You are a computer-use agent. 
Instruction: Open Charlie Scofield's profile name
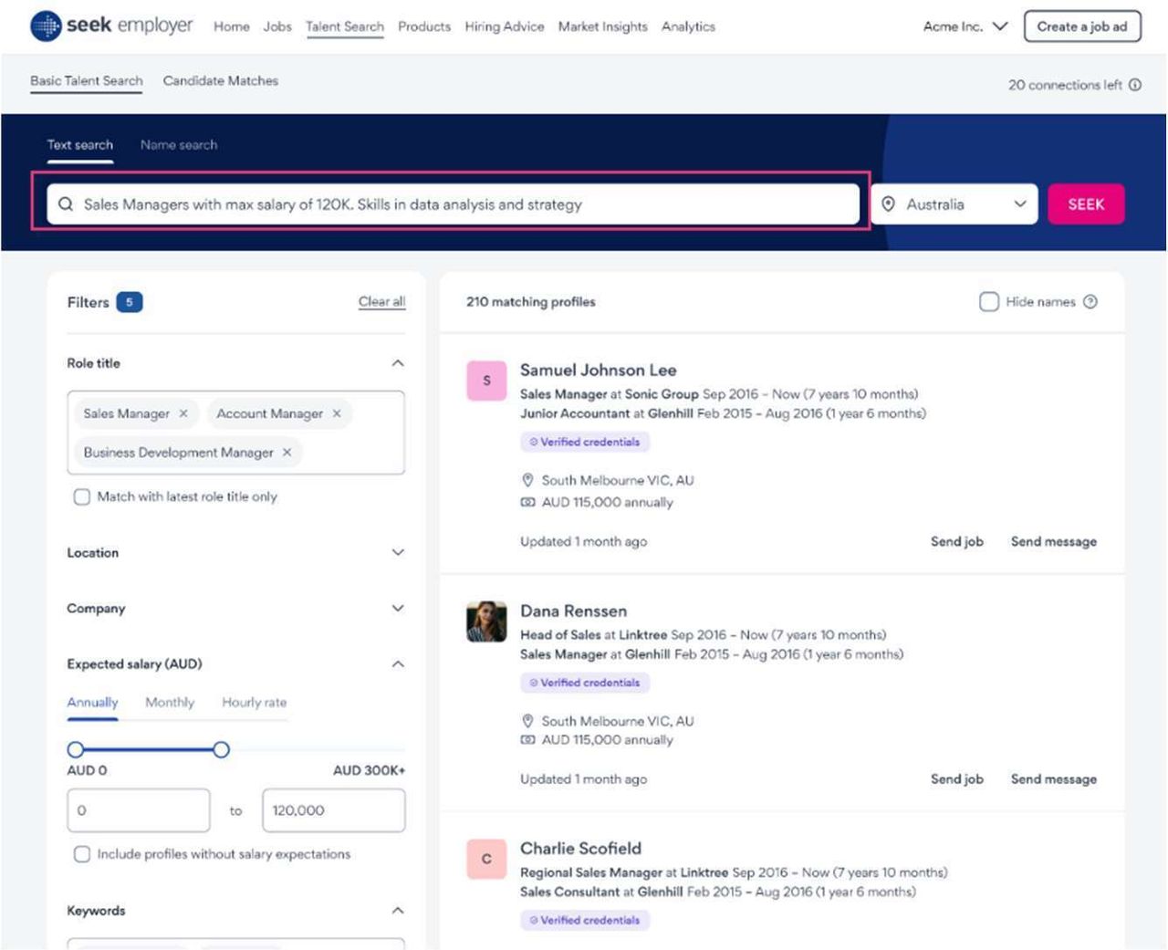tap(581, 848)
